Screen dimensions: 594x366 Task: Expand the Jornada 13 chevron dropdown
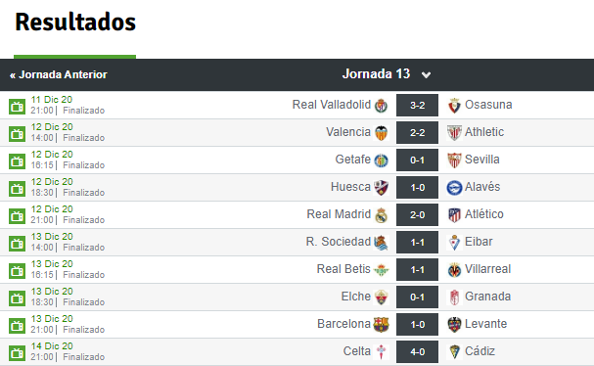point(427,74)
